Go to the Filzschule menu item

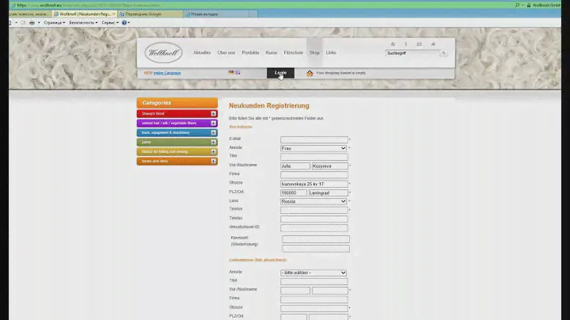tap(293, 52)
